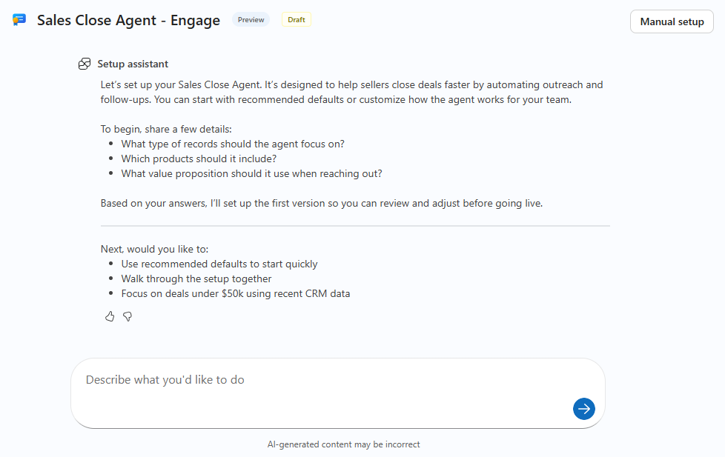Give thumbs down feedback on response
Viewport: 725px width, 457px height.
click(x=128, y=316)
